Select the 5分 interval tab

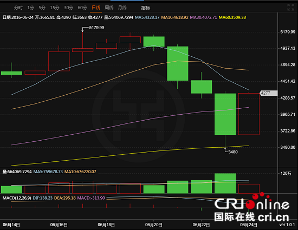click(x=42, y=8)
